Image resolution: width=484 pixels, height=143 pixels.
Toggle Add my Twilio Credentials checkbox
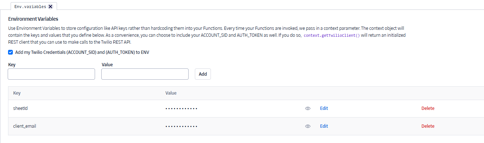(x=10, y=52)
